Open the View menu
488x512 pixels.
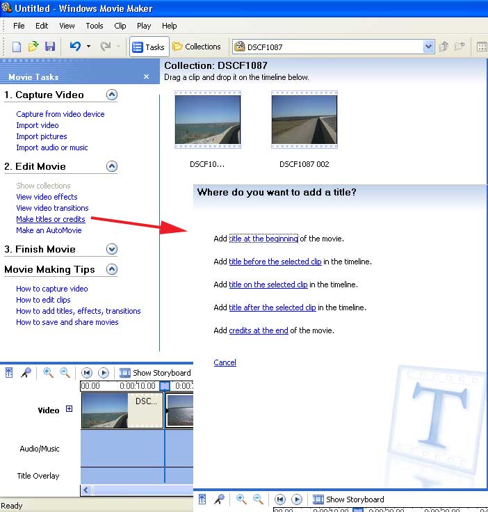67,26
